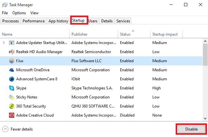Click the Microsoft OneDrive cloud icon
Screen dimensions: 208x137
click(12, 70)
